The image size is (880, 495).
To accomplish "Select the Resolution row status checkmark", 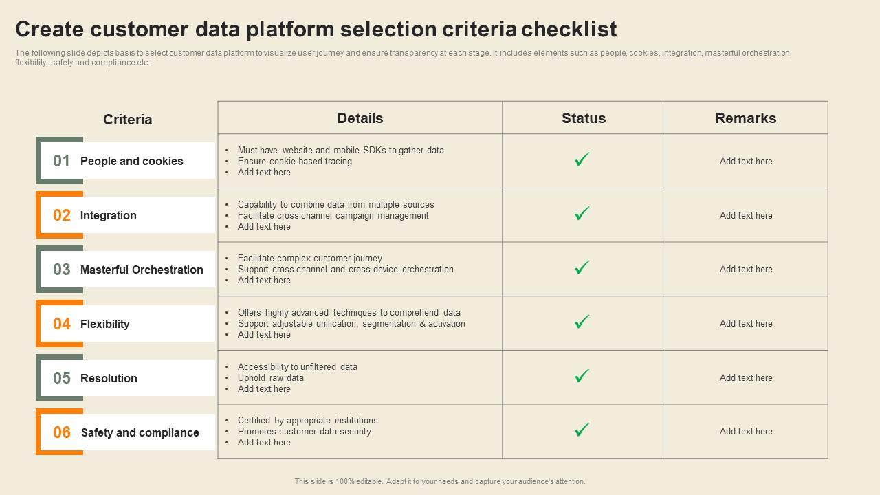I will click(582, 376).
